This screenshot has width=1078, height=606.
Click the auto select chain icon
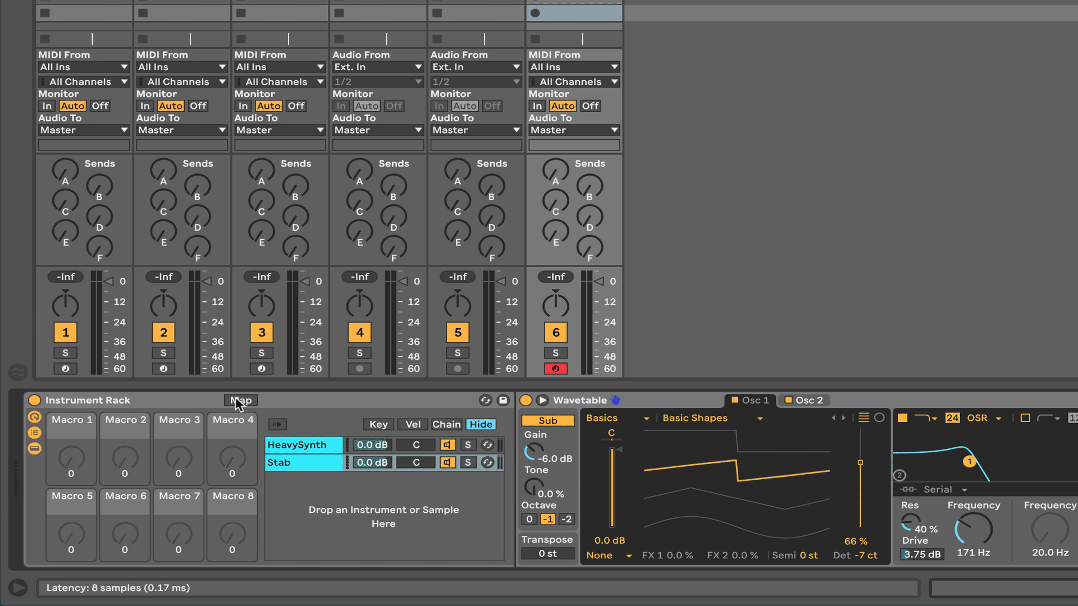tap(277, 424)
